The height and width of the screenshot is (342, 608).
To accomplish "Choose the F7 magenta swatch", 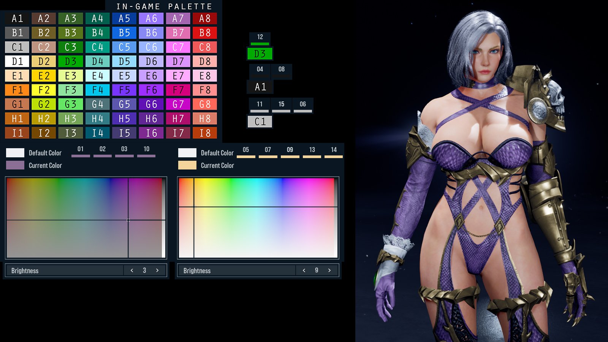I will [x=178, y=90].
